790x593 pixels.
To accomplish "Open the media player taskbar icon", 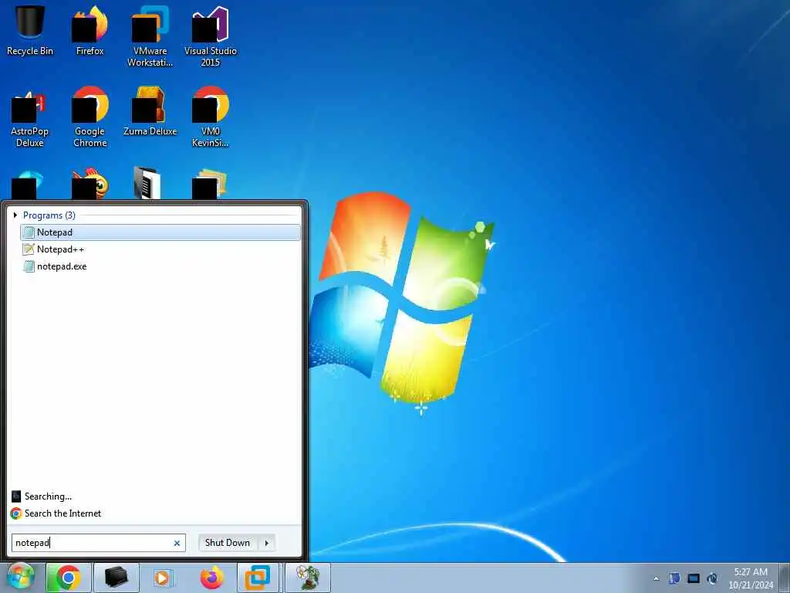I will coord(163,578).
